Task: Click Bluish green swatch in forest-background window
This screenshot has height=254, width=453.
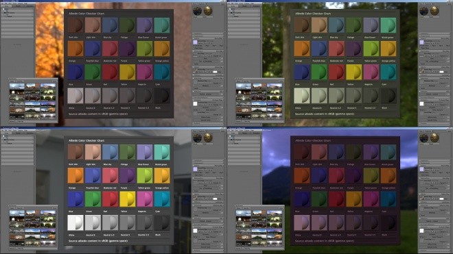Action: pyautogui.click(x=388, y=25)
